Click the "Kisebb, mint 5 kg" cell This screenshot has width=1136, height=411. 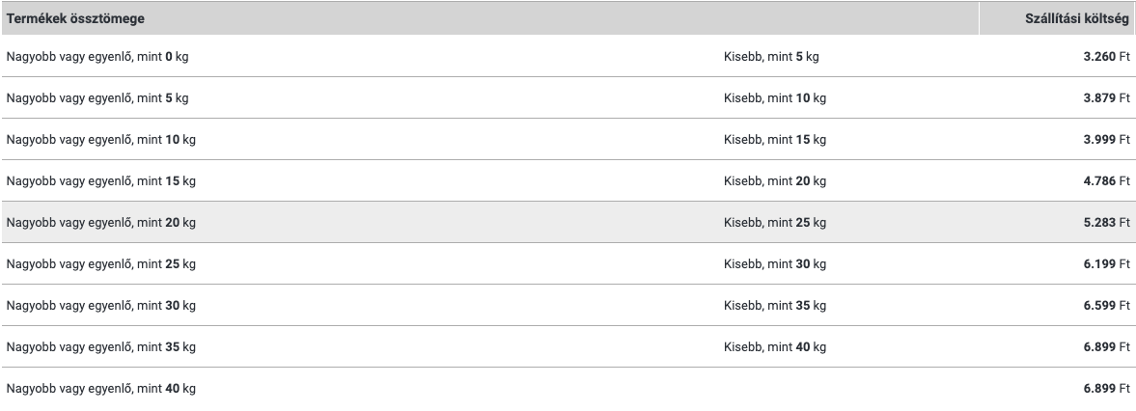(771, 57)
